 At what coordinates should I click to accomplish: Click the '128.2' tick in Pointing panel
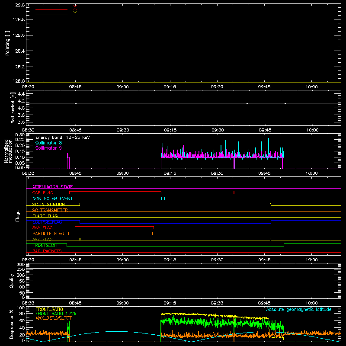19,67
